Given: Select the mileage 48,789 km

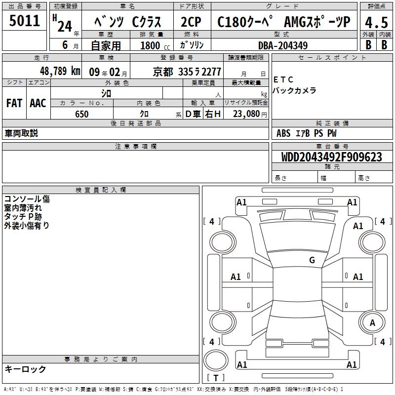Looking at the screenshot, I should tap(60, 71).
